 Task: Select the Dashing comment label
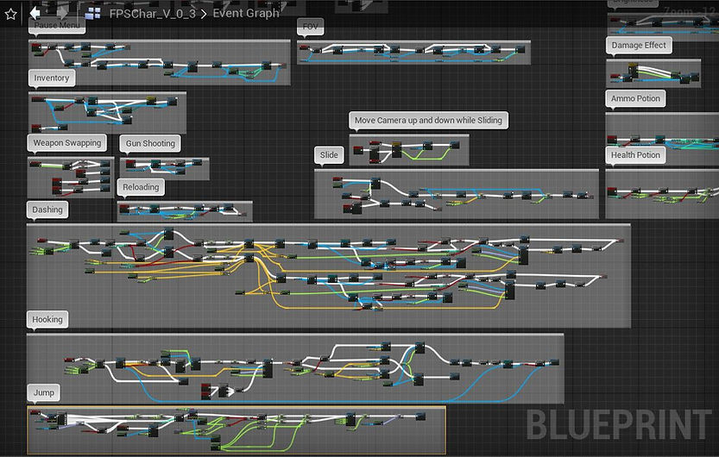pos(47,210)
